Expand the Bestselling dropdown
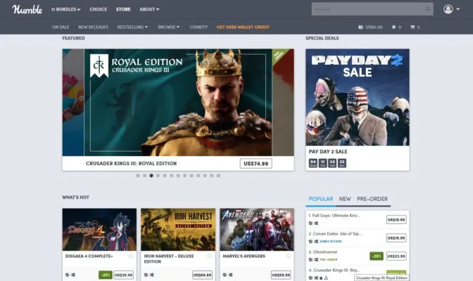Viewport: 473px width, 281px height. [x=132, y=27]
